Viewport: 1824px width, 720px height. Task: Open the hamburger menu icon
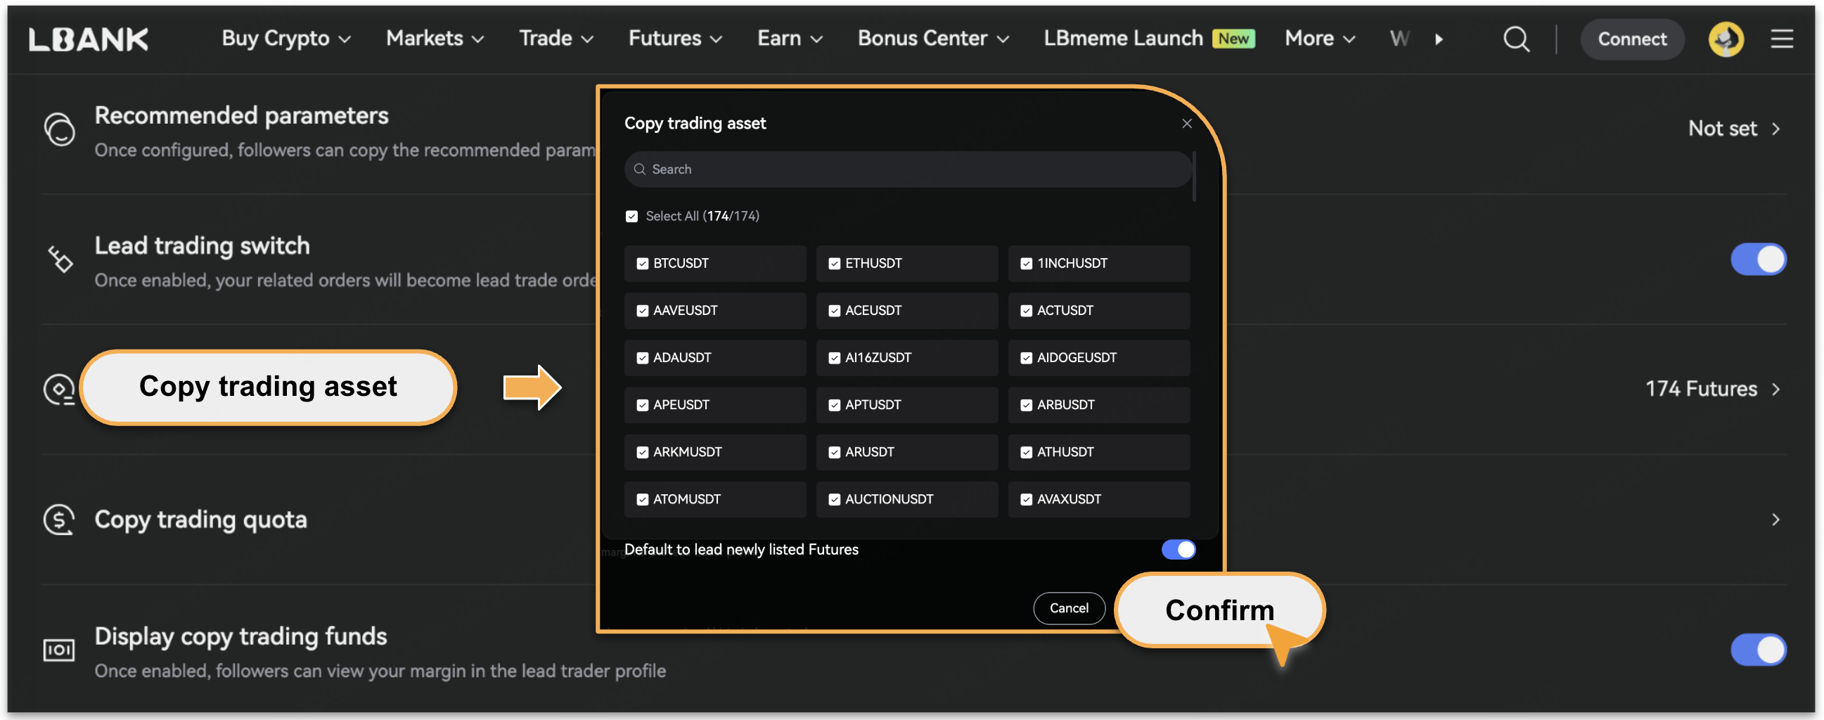pyautogui.click(x=1782, y=39)
